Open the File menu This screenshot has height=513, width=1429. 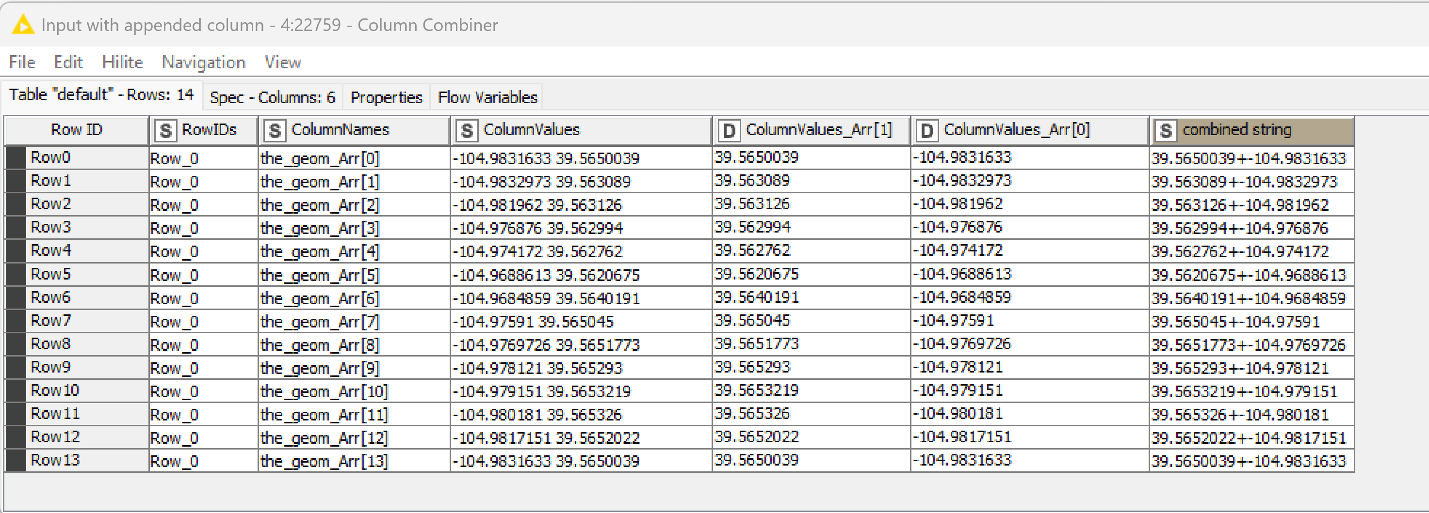pos(22,62)
